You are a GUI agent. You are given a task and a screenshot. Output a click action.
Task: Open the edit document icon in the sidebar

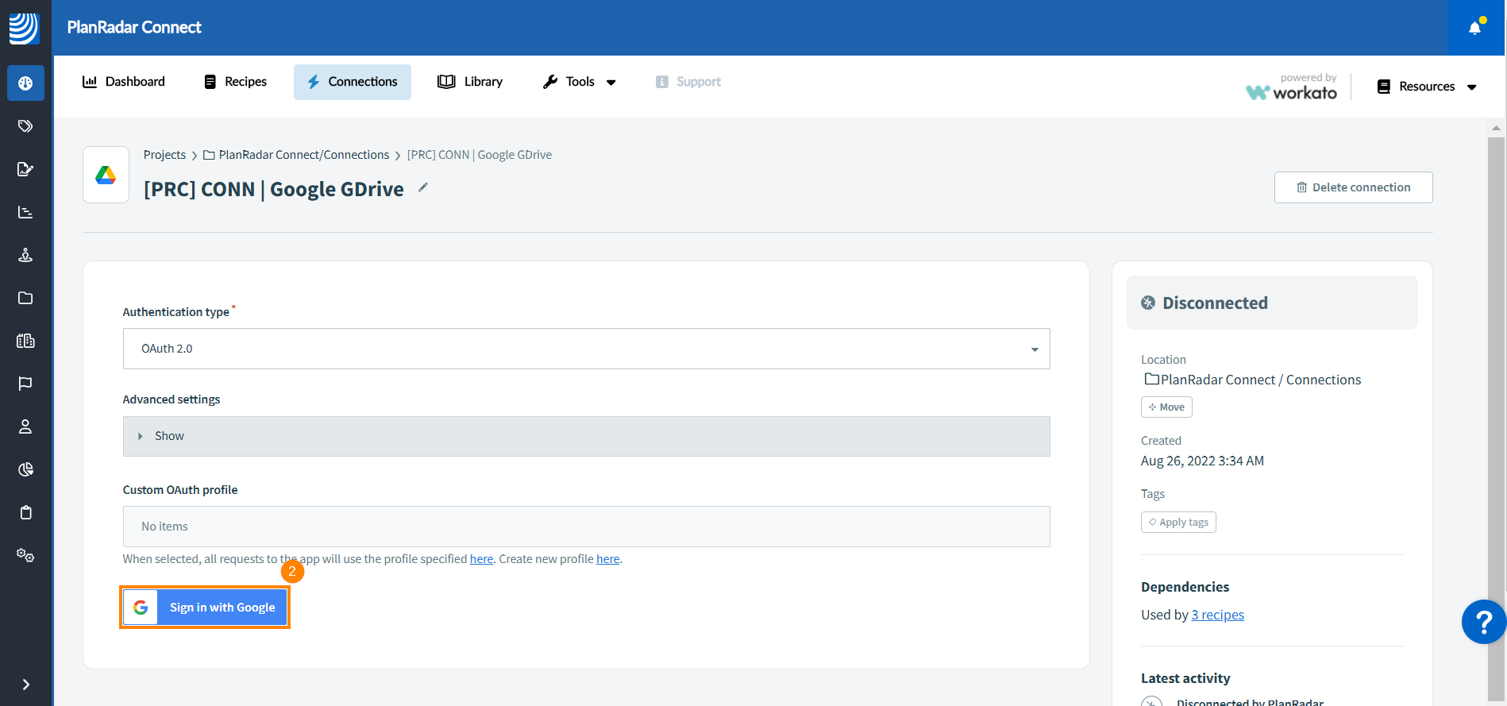pos(25,169)
